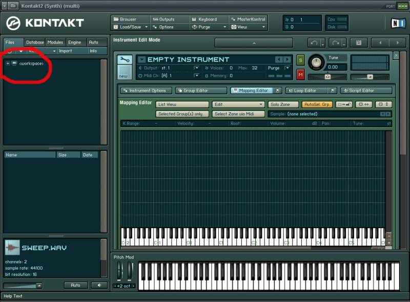The width and height of the screenshot is (410, 302).
Task: Open the Loop Editor
Action: click(307, 91)
